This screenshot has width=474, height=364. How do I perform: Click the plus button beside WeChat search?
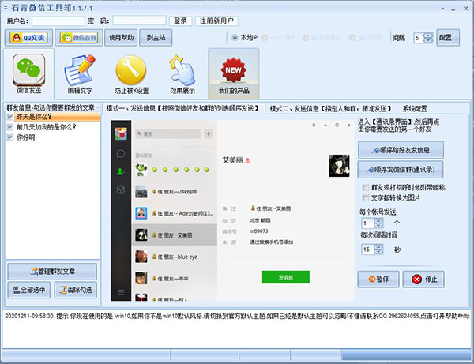coord(209,133)
